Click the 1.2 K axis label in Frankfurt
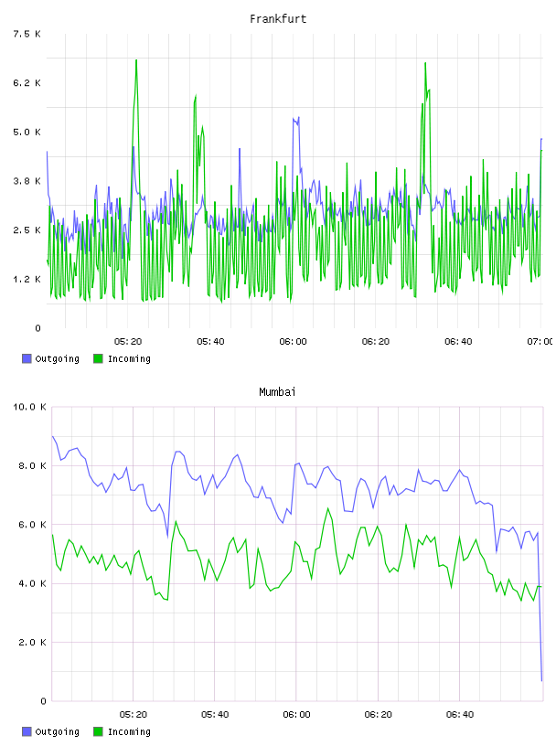 pyautogui.click(x=27, y=279)
